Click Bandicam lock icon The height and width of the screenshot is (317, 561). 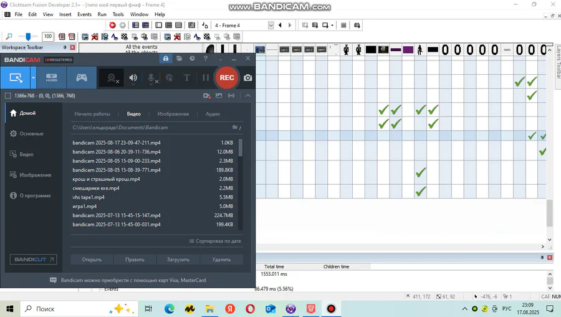click(166, 59)
